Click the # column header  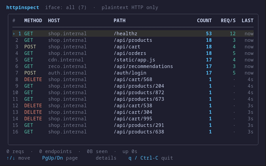(x=14, y=20)
